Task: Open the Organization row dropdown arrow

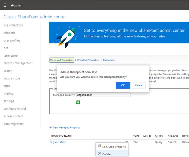Action: point(127,142)
